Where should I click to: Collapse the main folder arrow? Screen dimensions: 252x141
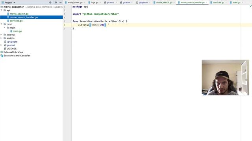[x=4, y=28]
